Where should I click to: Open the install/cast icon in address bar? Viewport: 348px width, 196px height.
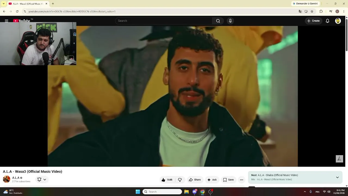point(306,11)
